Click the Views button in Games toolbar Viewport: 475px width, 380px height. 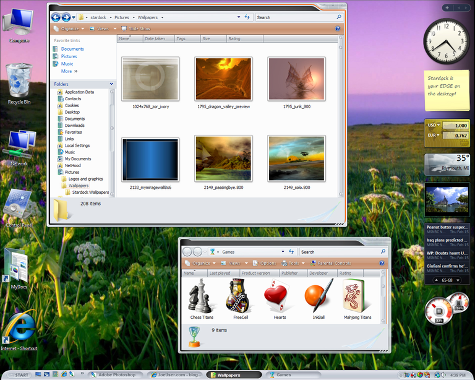pyautogui.click(x=231, y=263)
